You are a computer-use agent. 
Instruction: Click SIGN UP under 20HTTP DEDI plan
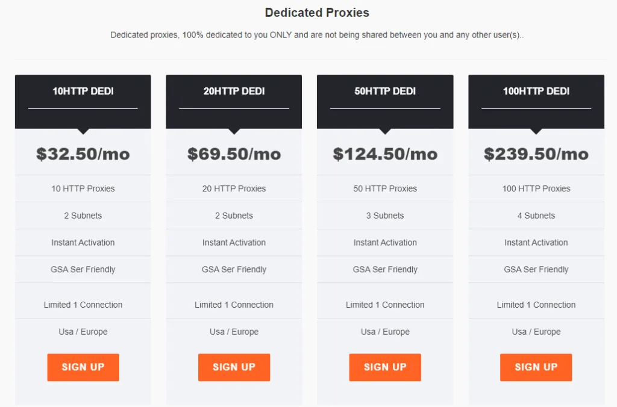pos(234,367)
